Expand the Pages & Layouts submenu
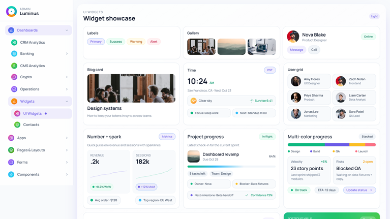The height and width of the screenshot is (219, 390). (67, 150)
